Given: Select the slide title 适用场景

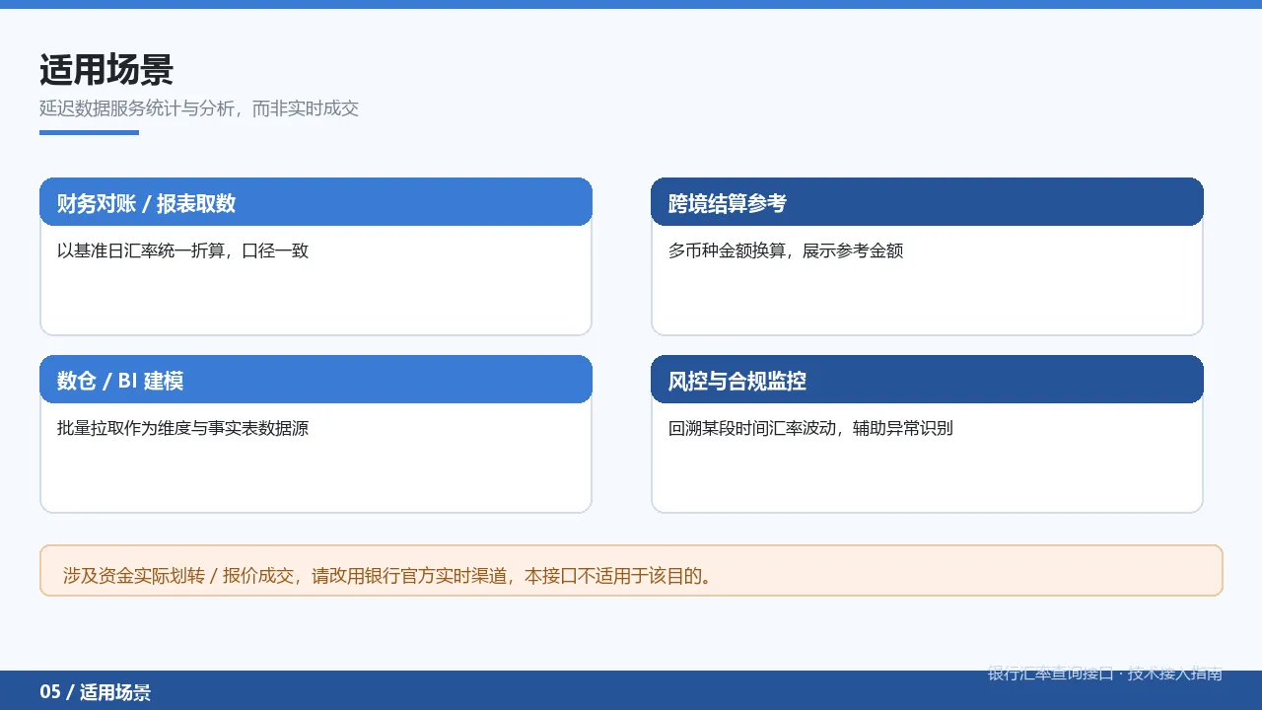Looking at the screenshot, I should (x=106, y=71).
